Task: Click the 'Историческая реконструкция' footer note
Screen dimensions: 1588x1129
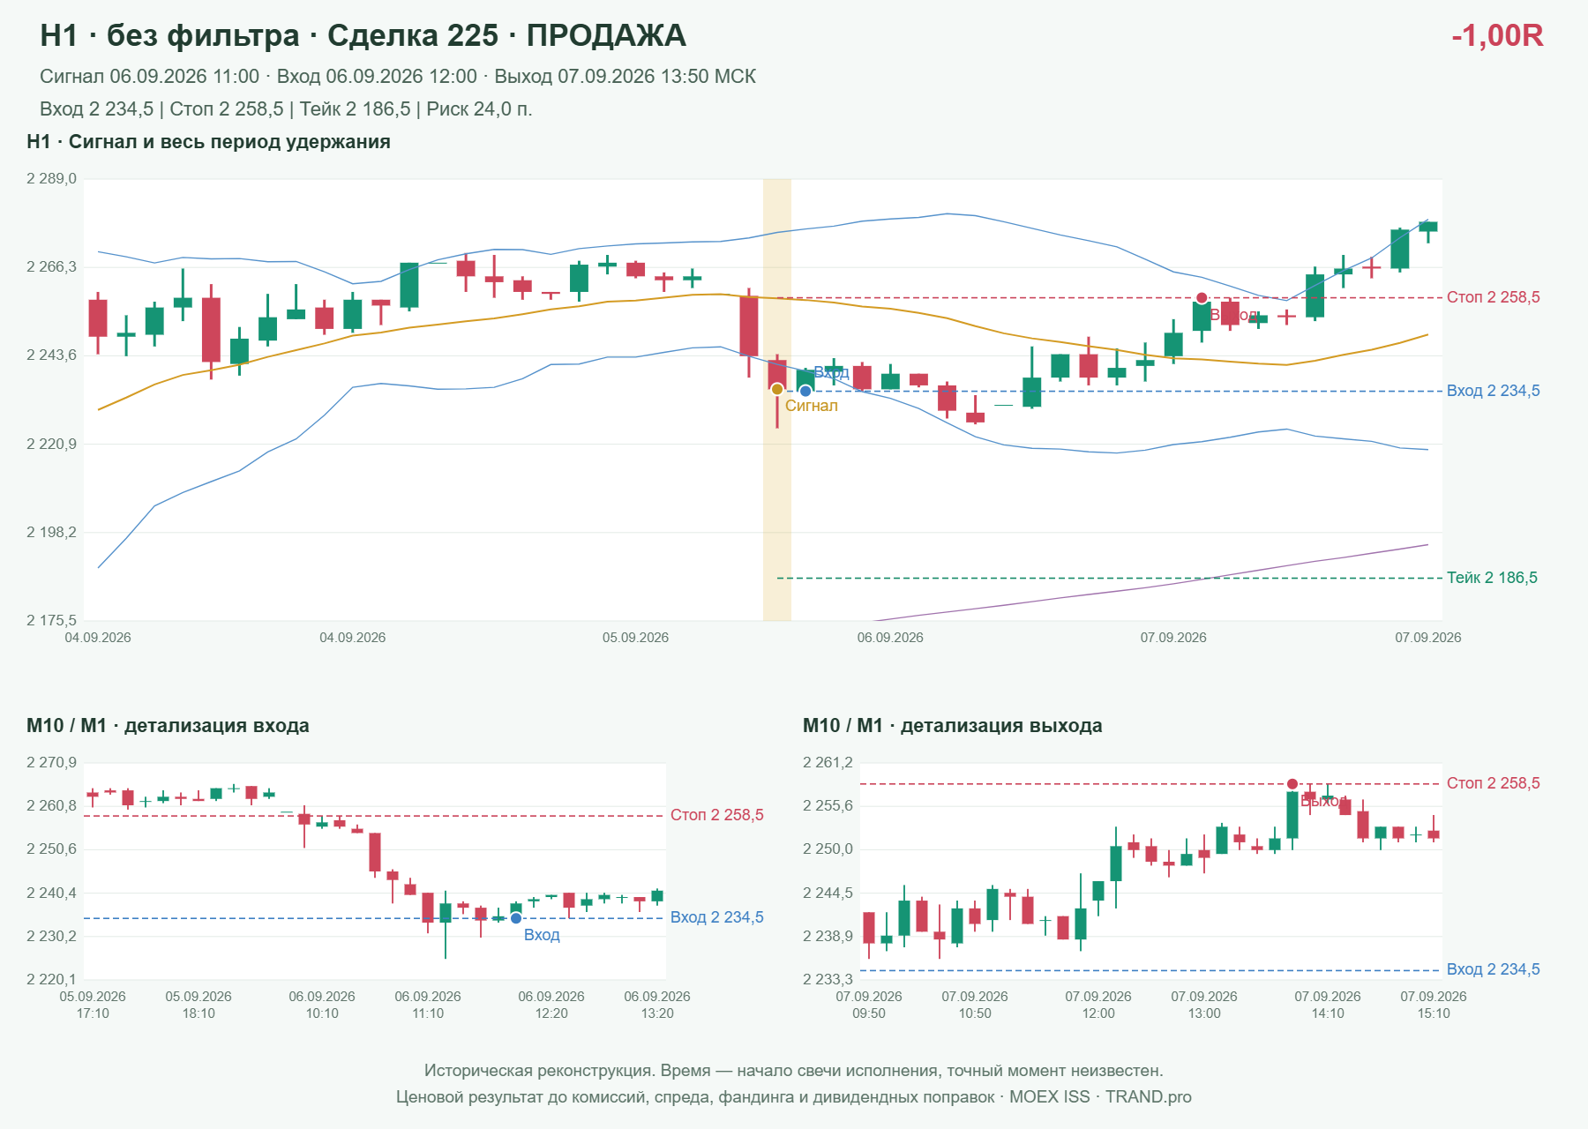Action: pos(794,1071)
